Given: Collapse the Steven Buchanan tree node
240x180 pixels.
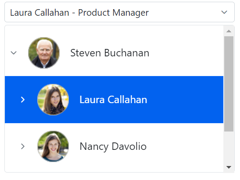Looking at the screenshot, I should click(x=14, y=53).
